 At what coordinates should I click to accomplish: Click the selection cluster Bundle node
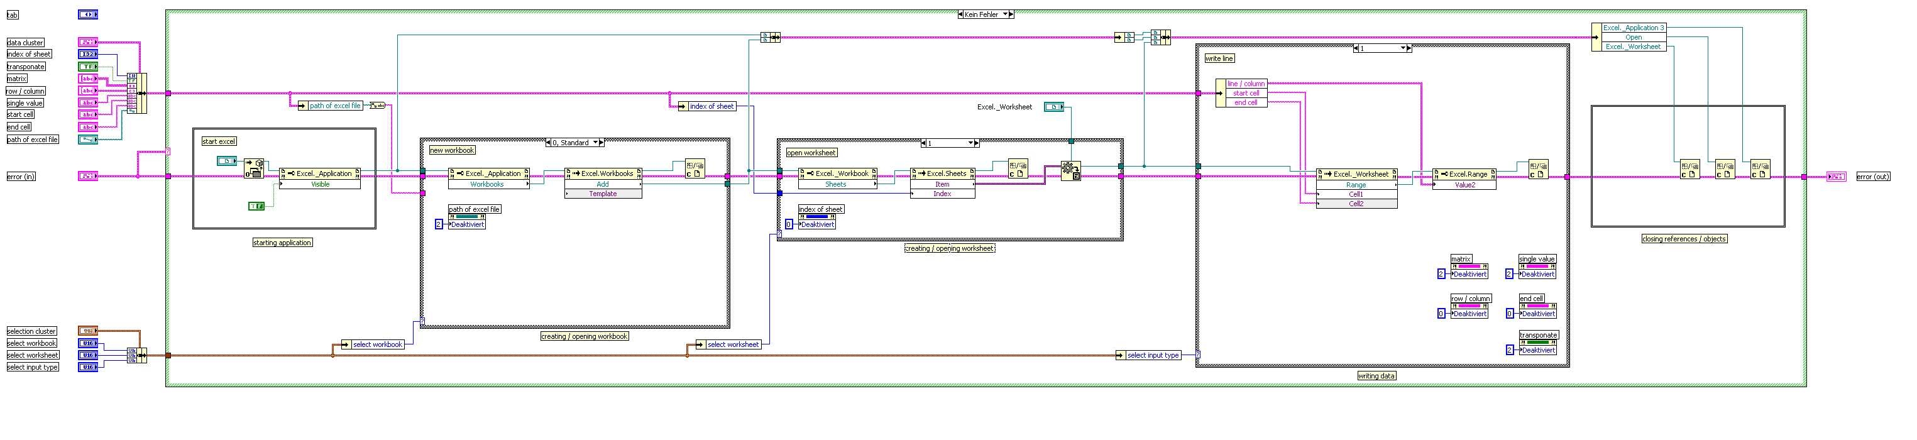point(137,355)
